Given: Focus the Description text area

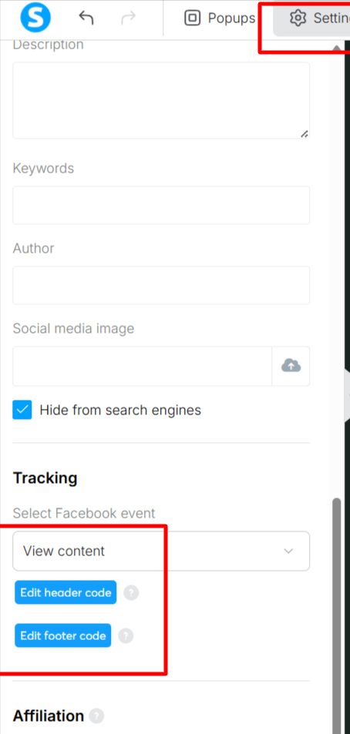Looking at the screenshot, I should tap(161, 101).
